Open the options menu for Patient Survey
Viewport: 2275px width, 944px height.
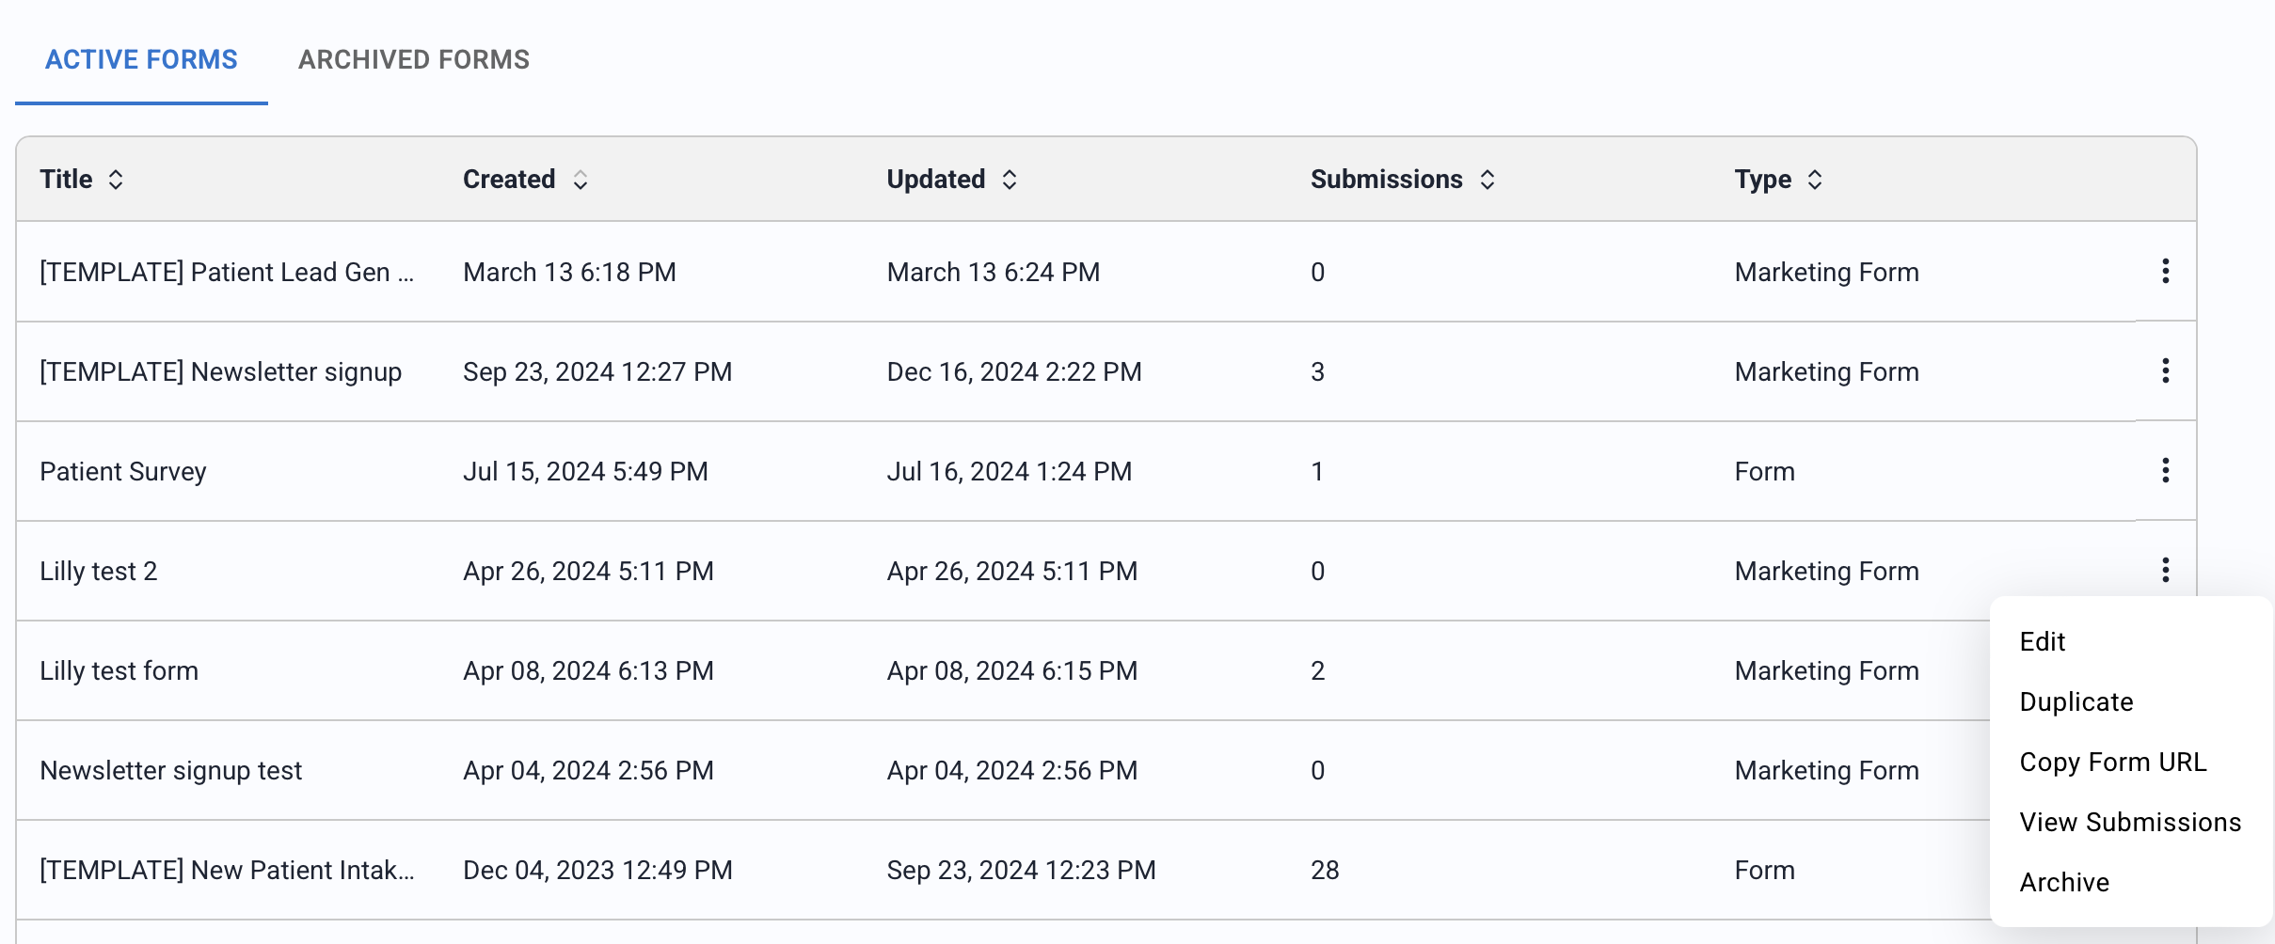(2166, 470)
